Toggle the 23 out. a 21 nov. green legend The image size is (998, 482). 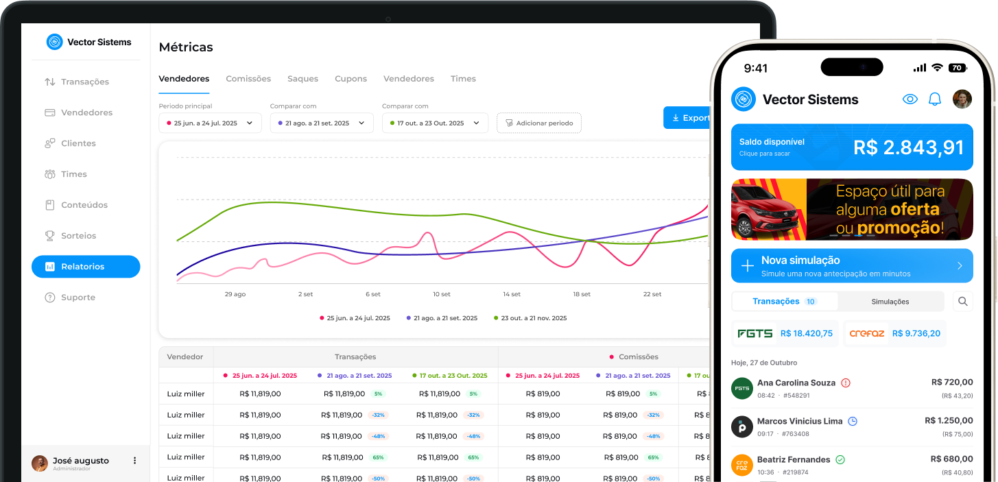pos(530,318)
